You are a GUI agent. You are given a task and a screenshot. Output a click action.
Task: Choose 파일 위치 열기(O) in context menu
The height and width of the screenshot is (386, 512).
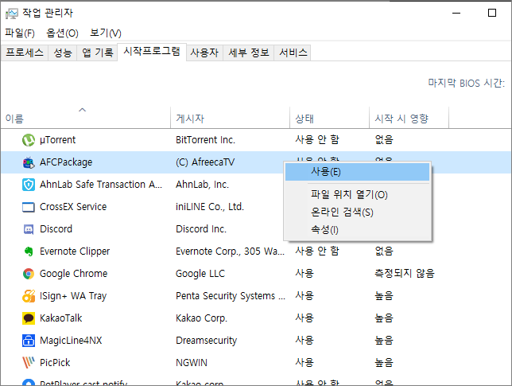357,195
